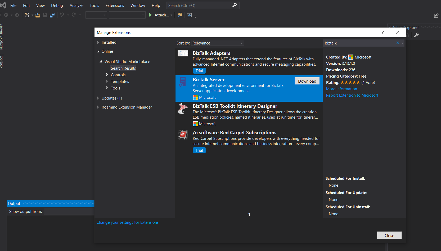441x251 pixels.
Task: Open the Toolbox side tab
Action: click(2, 61)
